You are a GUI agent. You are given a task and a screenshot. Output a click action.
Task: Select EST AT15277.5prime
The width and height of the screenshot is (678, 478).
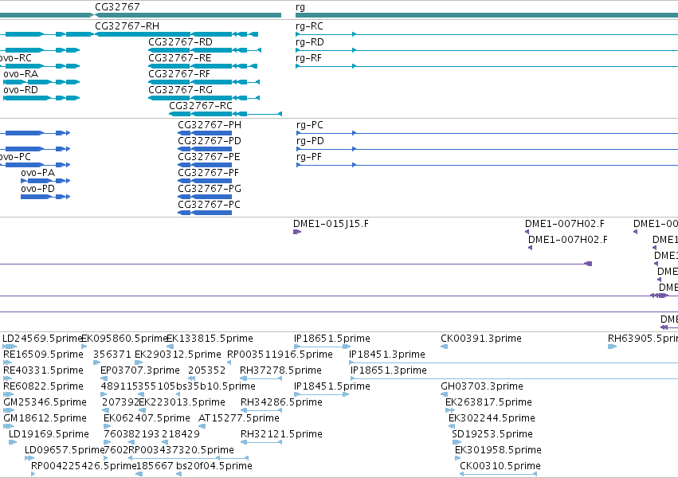click(x=202, y=426)
